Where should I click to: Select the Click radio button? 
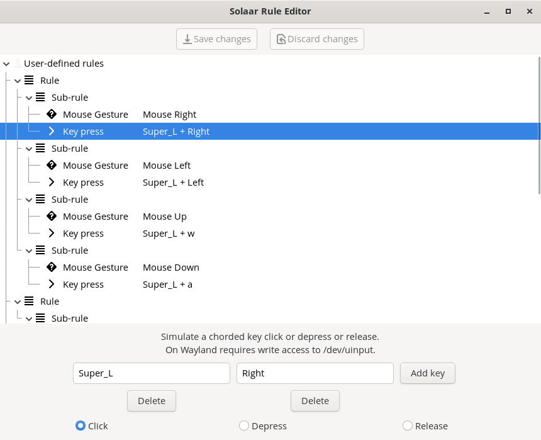81,426
